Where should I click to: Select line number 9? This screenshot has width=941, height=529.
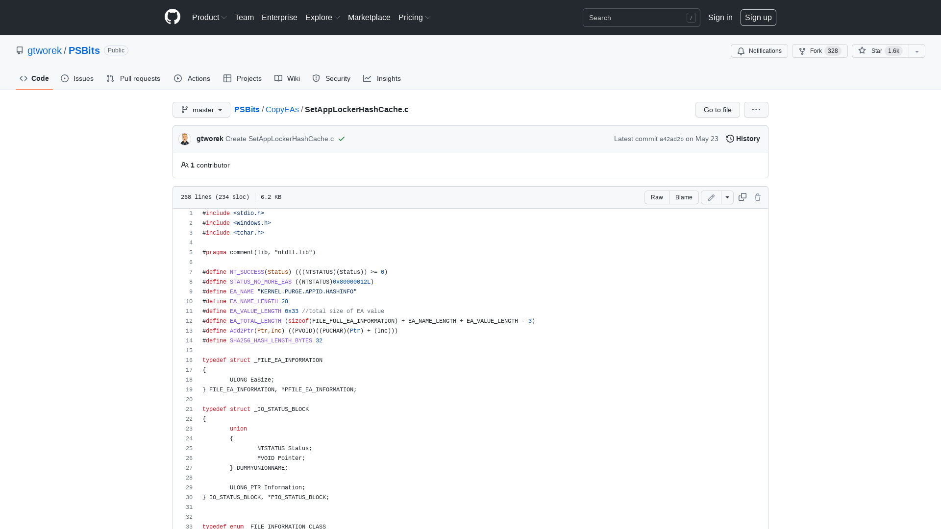pos(191,291)
